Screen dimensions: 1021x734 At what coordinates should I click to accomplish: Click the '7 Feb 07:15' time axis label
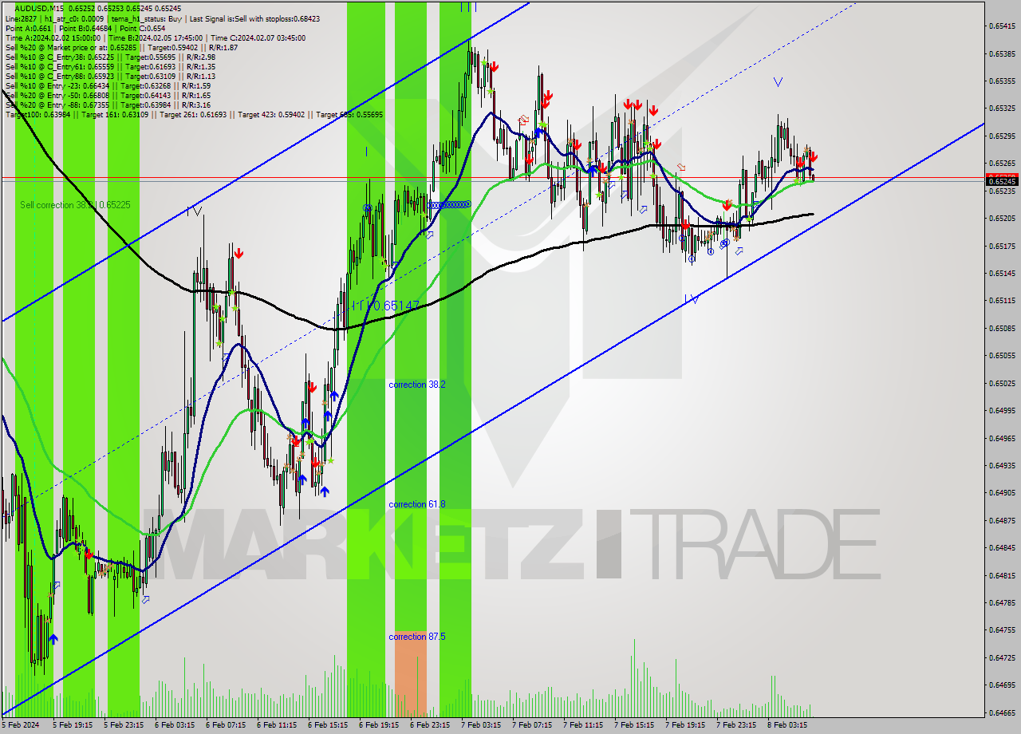(531, 725)
